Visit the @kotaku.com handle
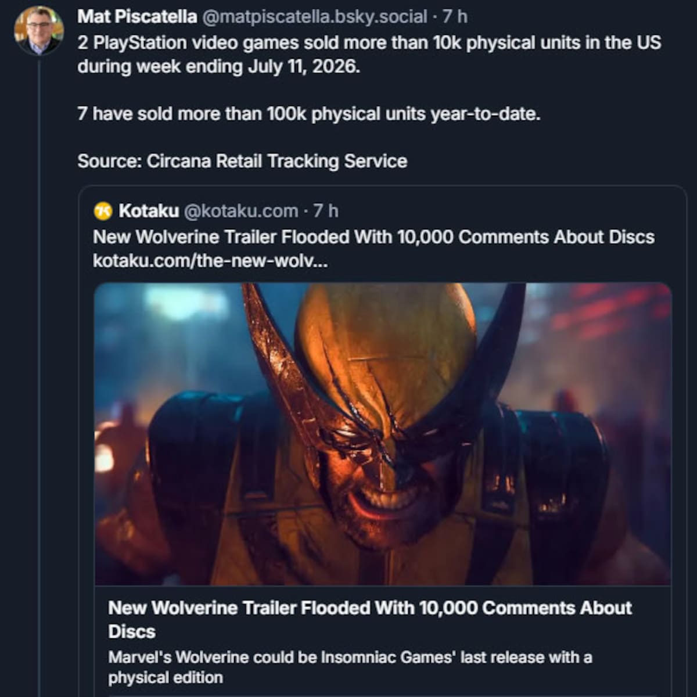The width and height of the screenshot is (697, 697). click(x=241, y=211)
